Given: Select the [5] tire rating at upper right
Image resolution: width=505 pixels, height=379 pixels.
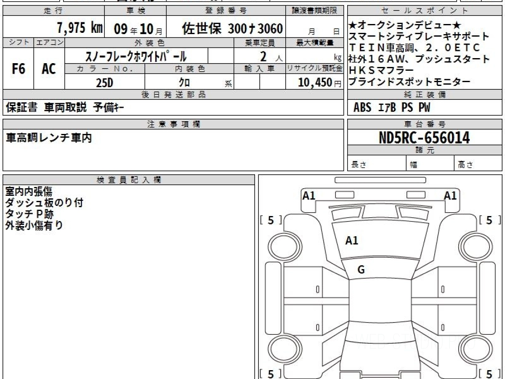Looking at the screenshot, I should click(489, 220).
